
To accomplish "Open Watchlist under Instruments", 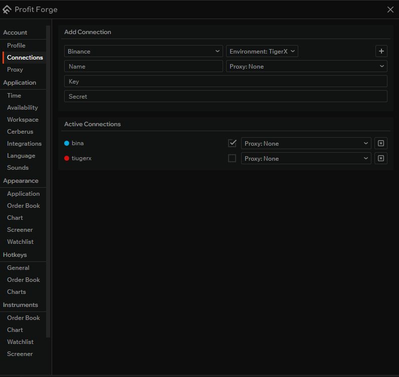I will point(21,342).
